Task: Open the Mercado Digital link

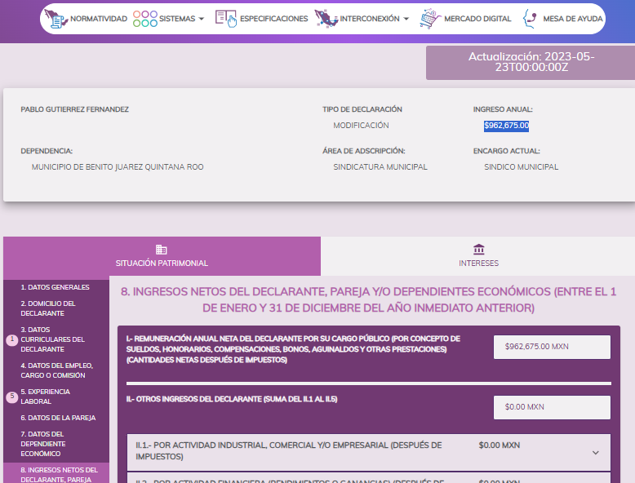Action: [477, 19]
